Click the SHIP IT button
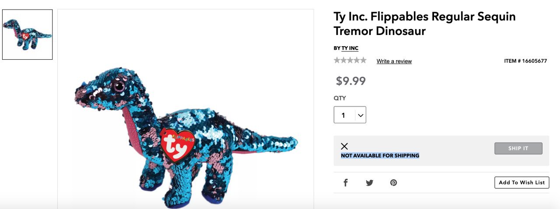 pos(518,148)
